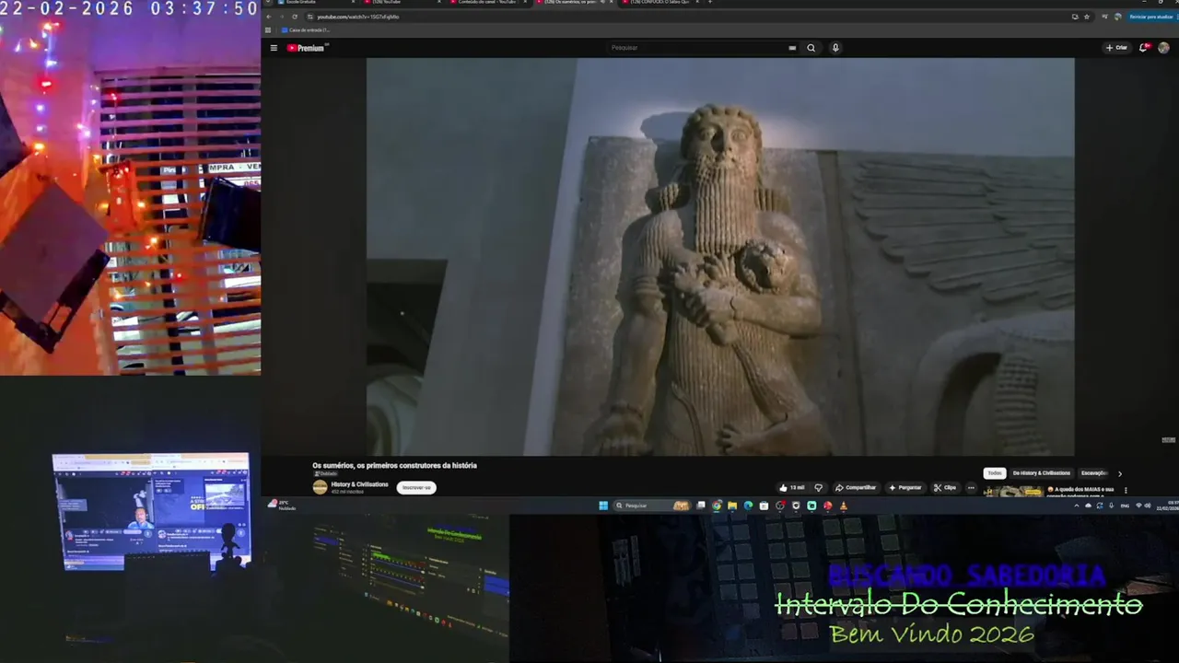Open a new browser tab with plus
1179x663 pixels.
[x=709, y=3]
